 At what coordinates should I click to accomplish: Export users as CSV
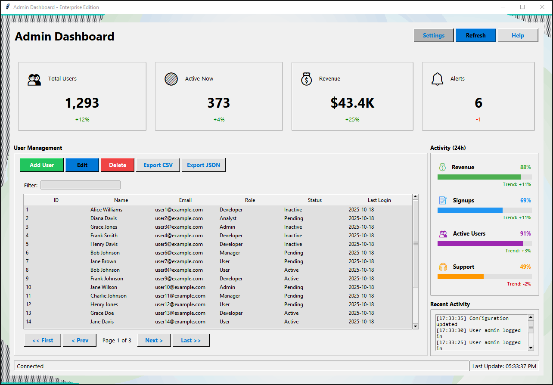tap(158, 165)
